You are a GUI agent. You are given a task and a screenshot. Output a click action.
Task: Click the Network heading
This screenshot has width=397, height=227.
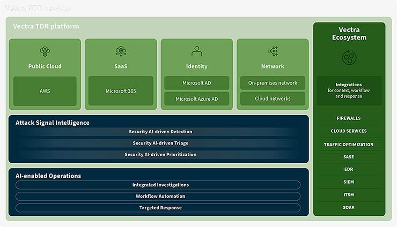[x=273, y=66]
